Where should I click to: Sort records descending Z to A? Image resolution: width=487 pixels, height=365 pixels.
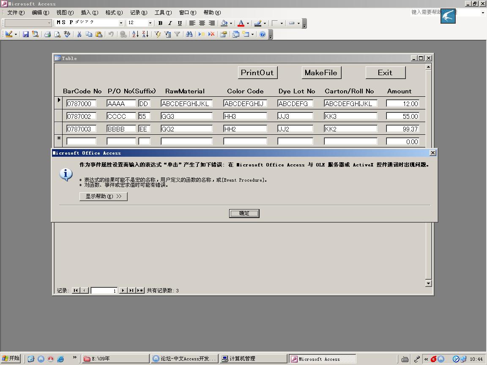(x=145, y=34)
